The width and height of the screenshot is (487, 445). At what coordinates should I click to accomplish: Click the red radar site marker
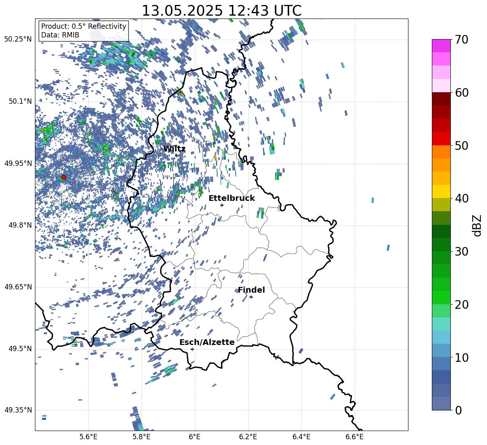coord(64,177)
